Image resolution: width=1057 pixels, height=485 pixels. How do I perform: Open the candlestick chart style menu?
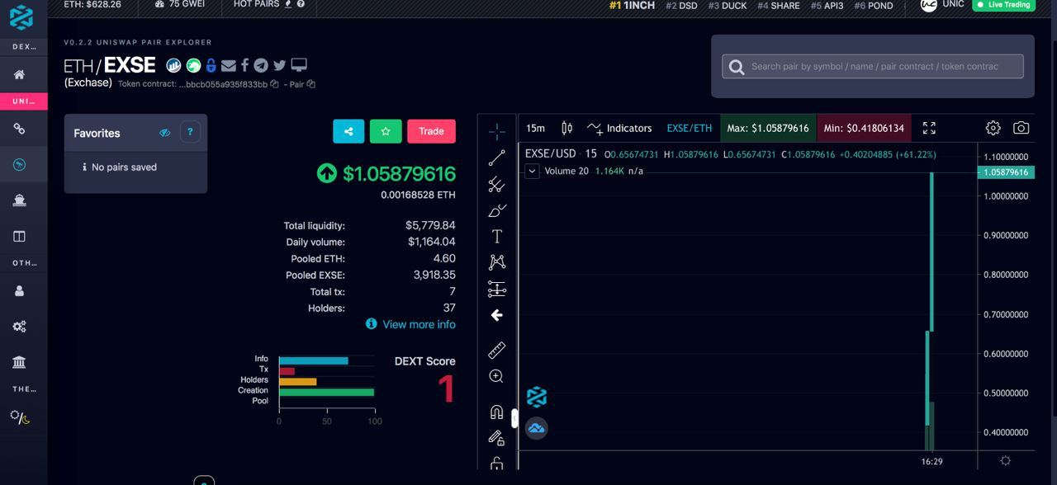566,128
